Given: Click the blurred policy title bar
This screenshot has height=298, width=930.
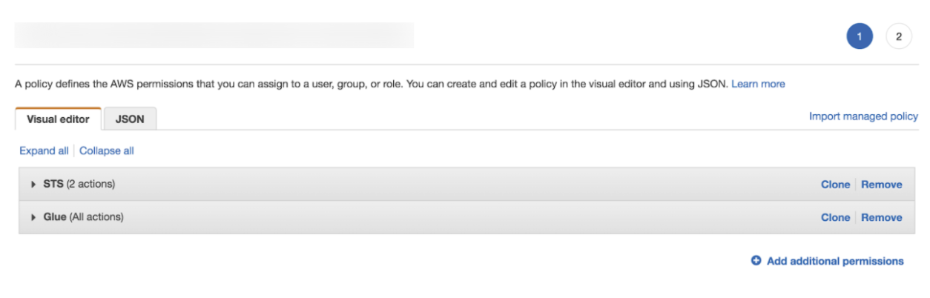Looking at the screenshot, I should coord(214,36).
